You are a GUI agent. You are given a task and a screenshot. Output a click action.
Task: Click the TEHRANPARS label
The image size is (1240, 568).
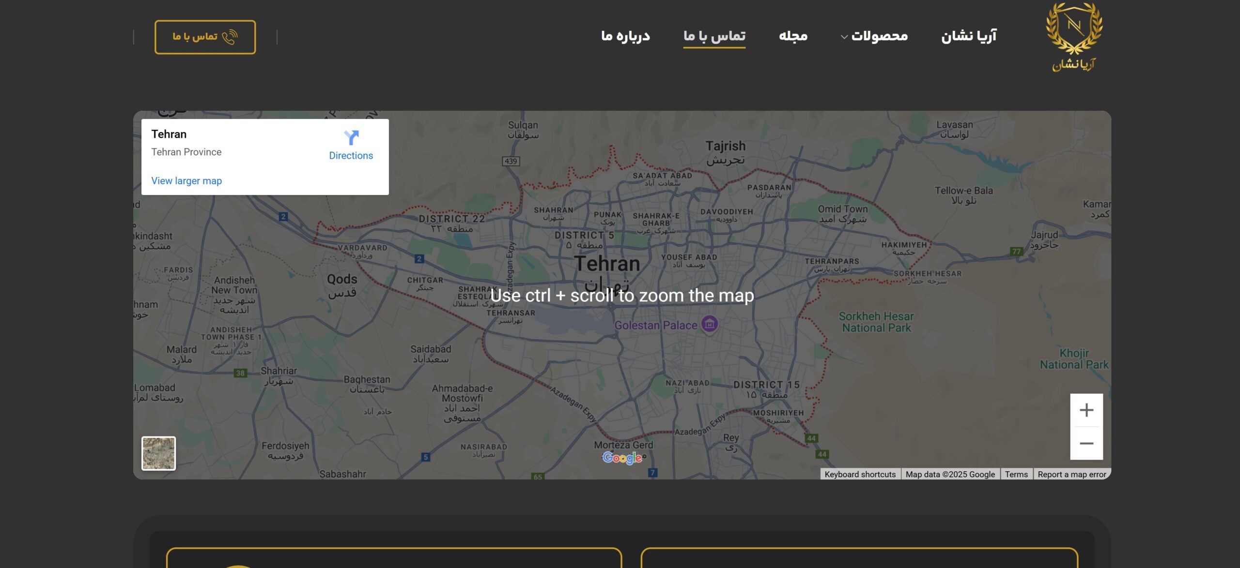832,265
